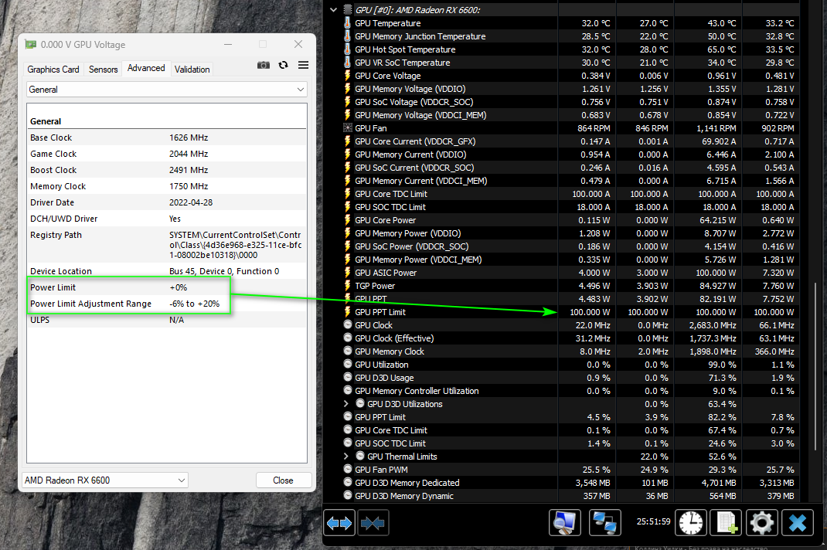The width and height of the screenshot is (827, 550).
Task: Select the Driver Date row
Action: (167, 202)
